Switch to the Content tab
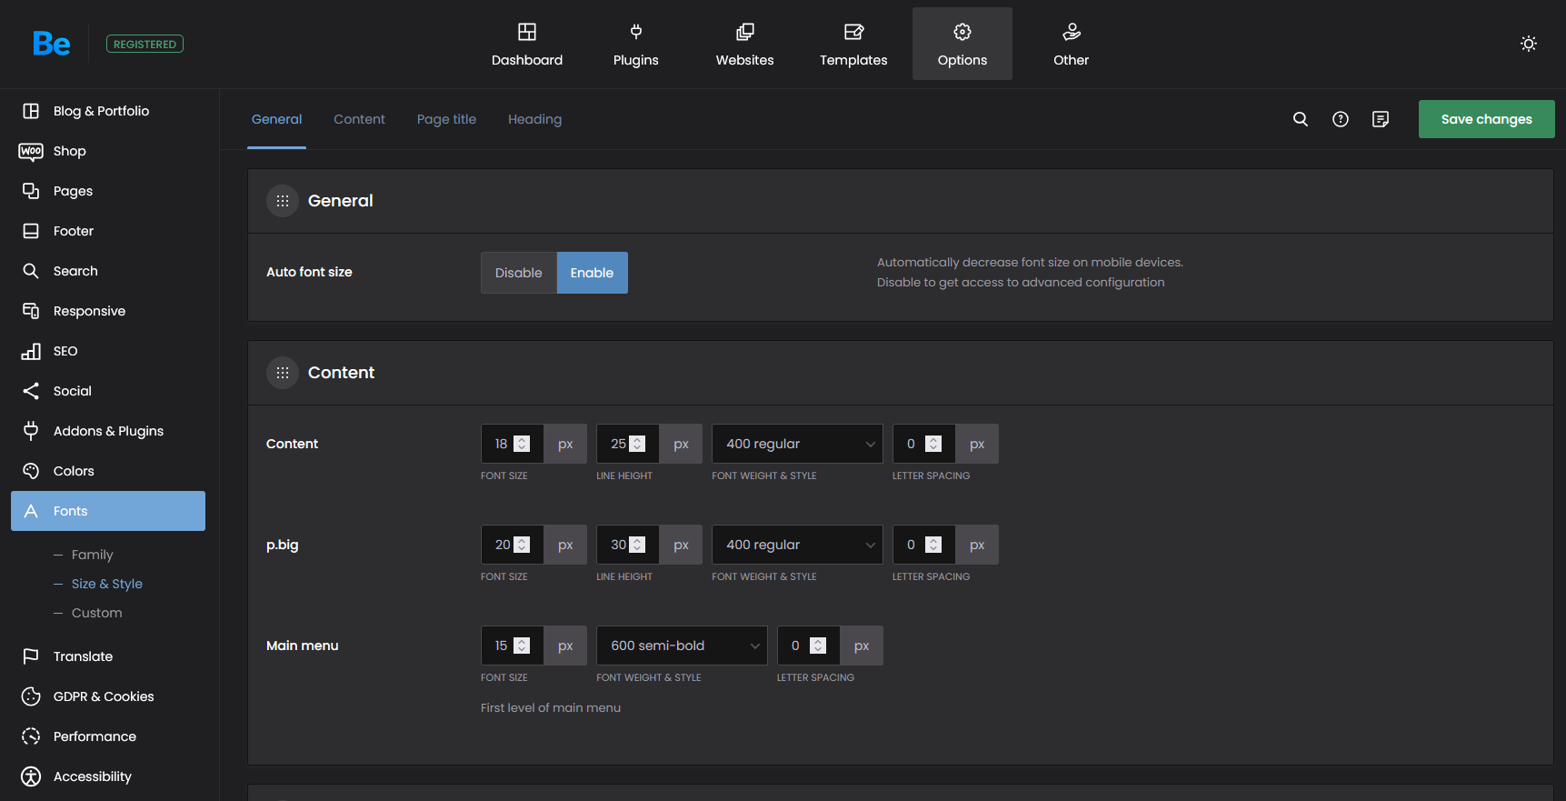1566x801 pixels. point(359,119)
